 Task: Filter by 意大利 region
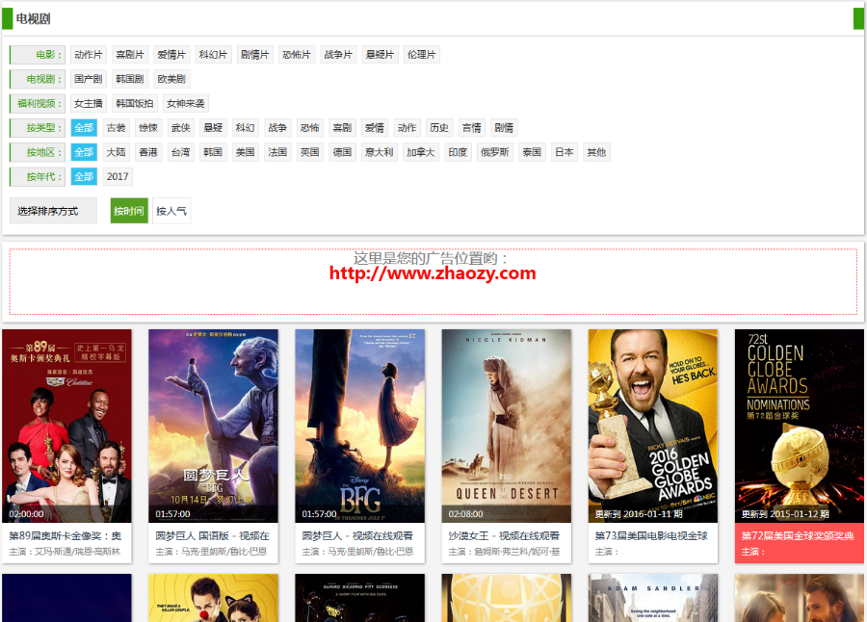[380, 152]
